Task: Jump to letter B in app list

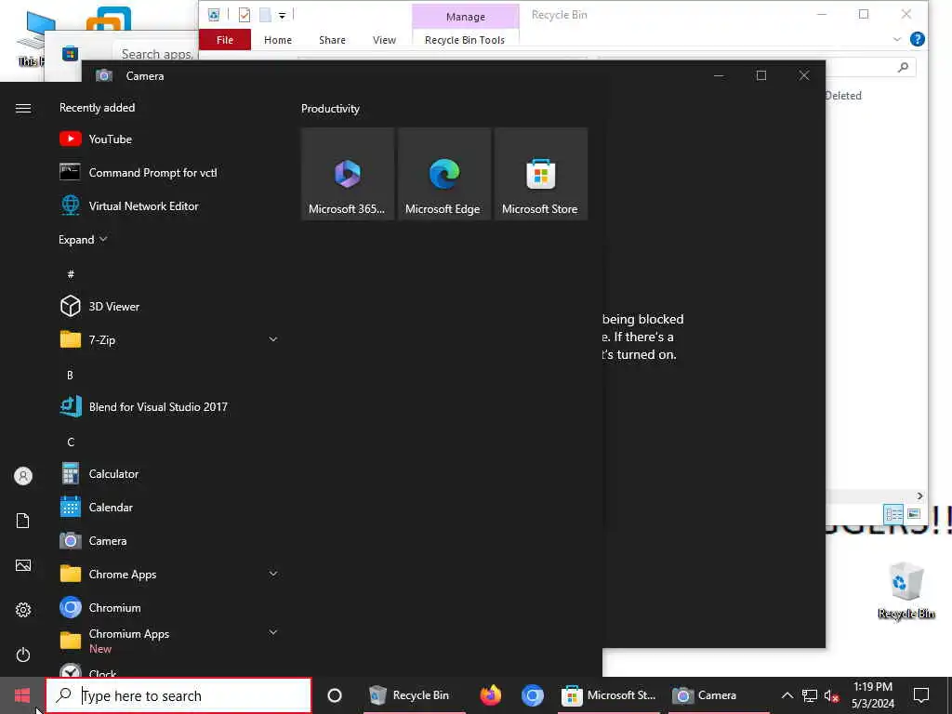Action: click(71, 375)
